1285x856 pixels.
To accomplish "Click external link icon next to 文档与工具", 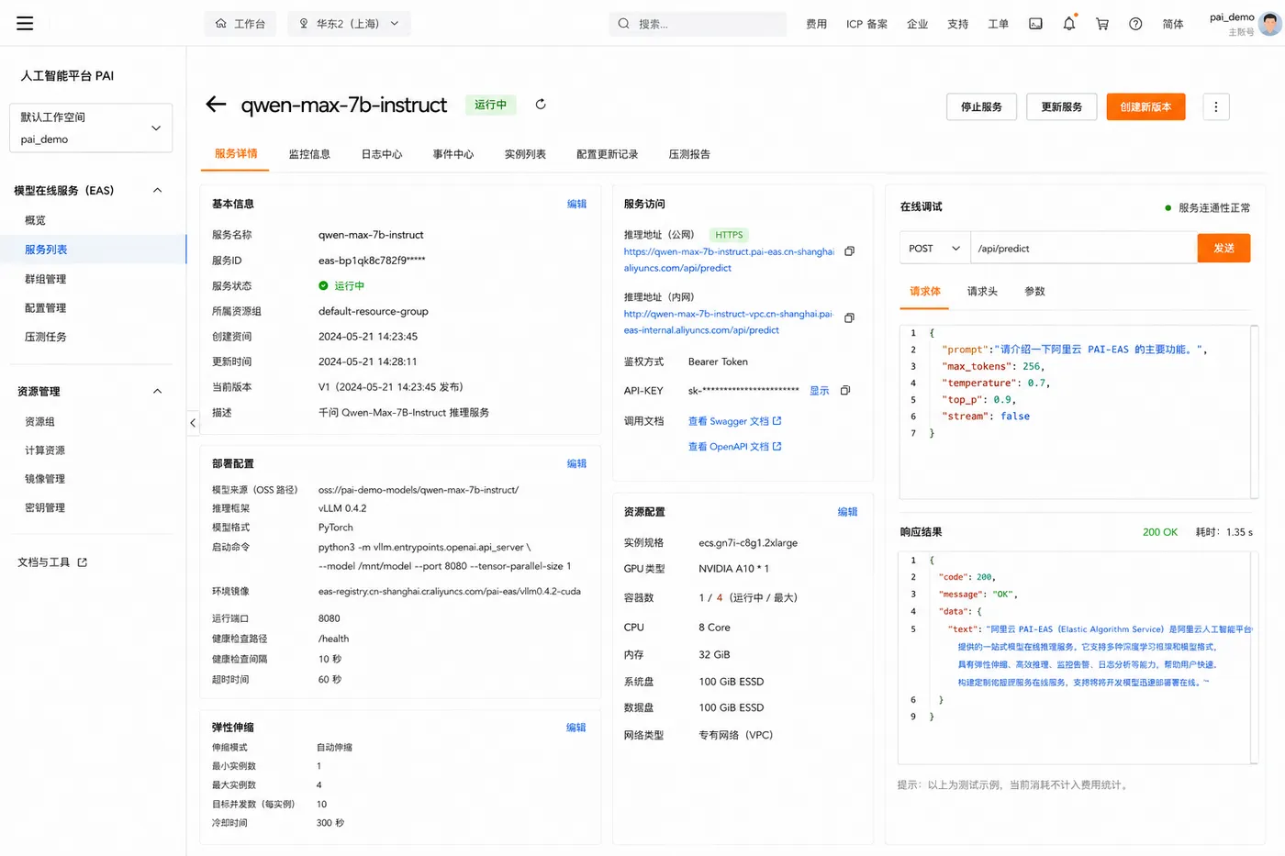I will point(82,562).
